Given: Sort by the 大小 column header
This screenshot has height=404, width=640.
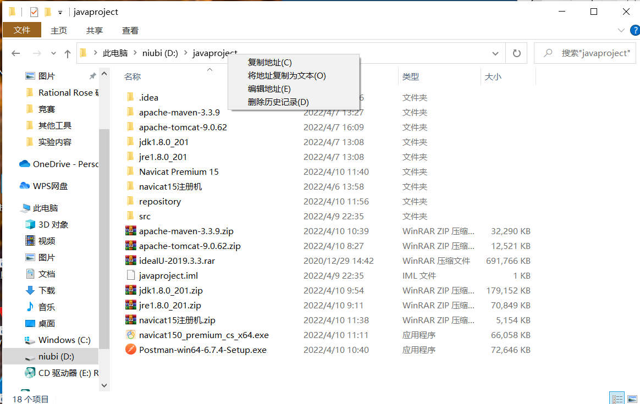Looking at the screenshot, I should point(493,77).
